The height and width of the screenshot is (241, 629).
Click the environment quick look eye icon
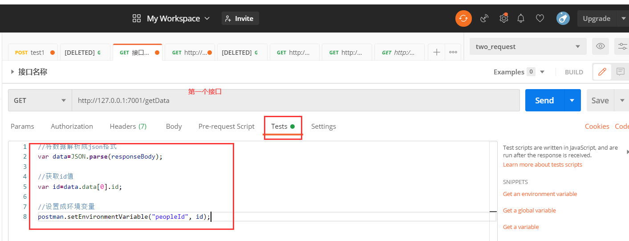(601, 46)
